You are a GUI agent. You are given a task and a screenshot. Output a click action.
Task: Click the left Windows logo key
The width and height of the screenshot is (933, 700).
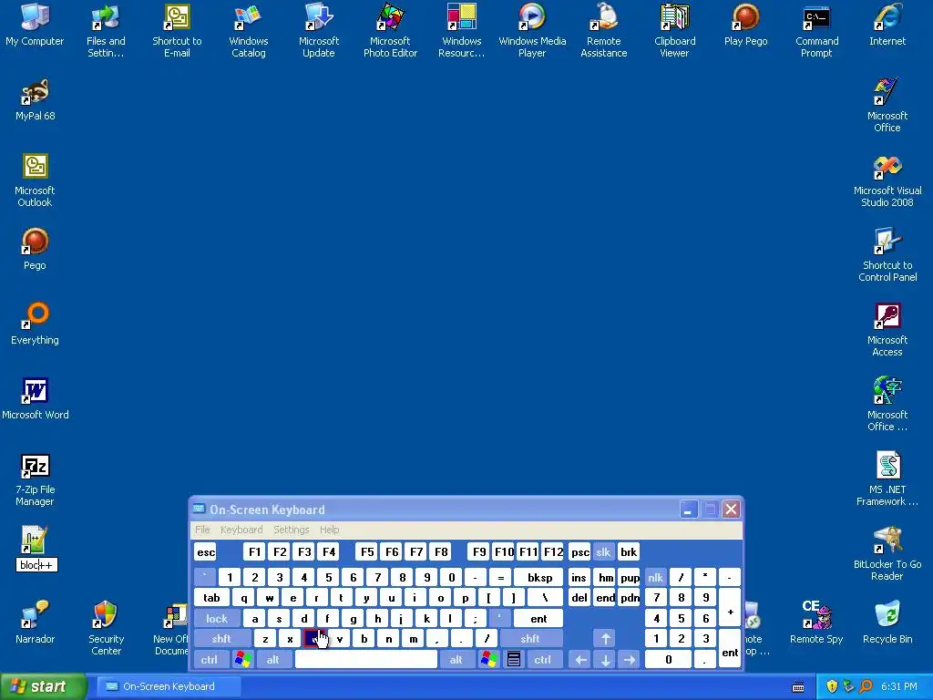pos(242,660)
